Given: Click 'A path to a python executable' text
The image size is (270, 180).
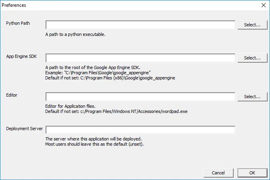Looking at the screenshot, I should tap(75, 34).
